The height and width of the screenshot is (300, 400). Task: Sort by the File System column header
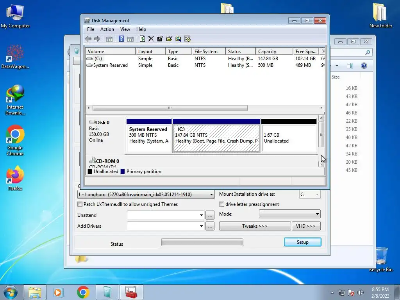pyautogui.click(x=209, y=51)
